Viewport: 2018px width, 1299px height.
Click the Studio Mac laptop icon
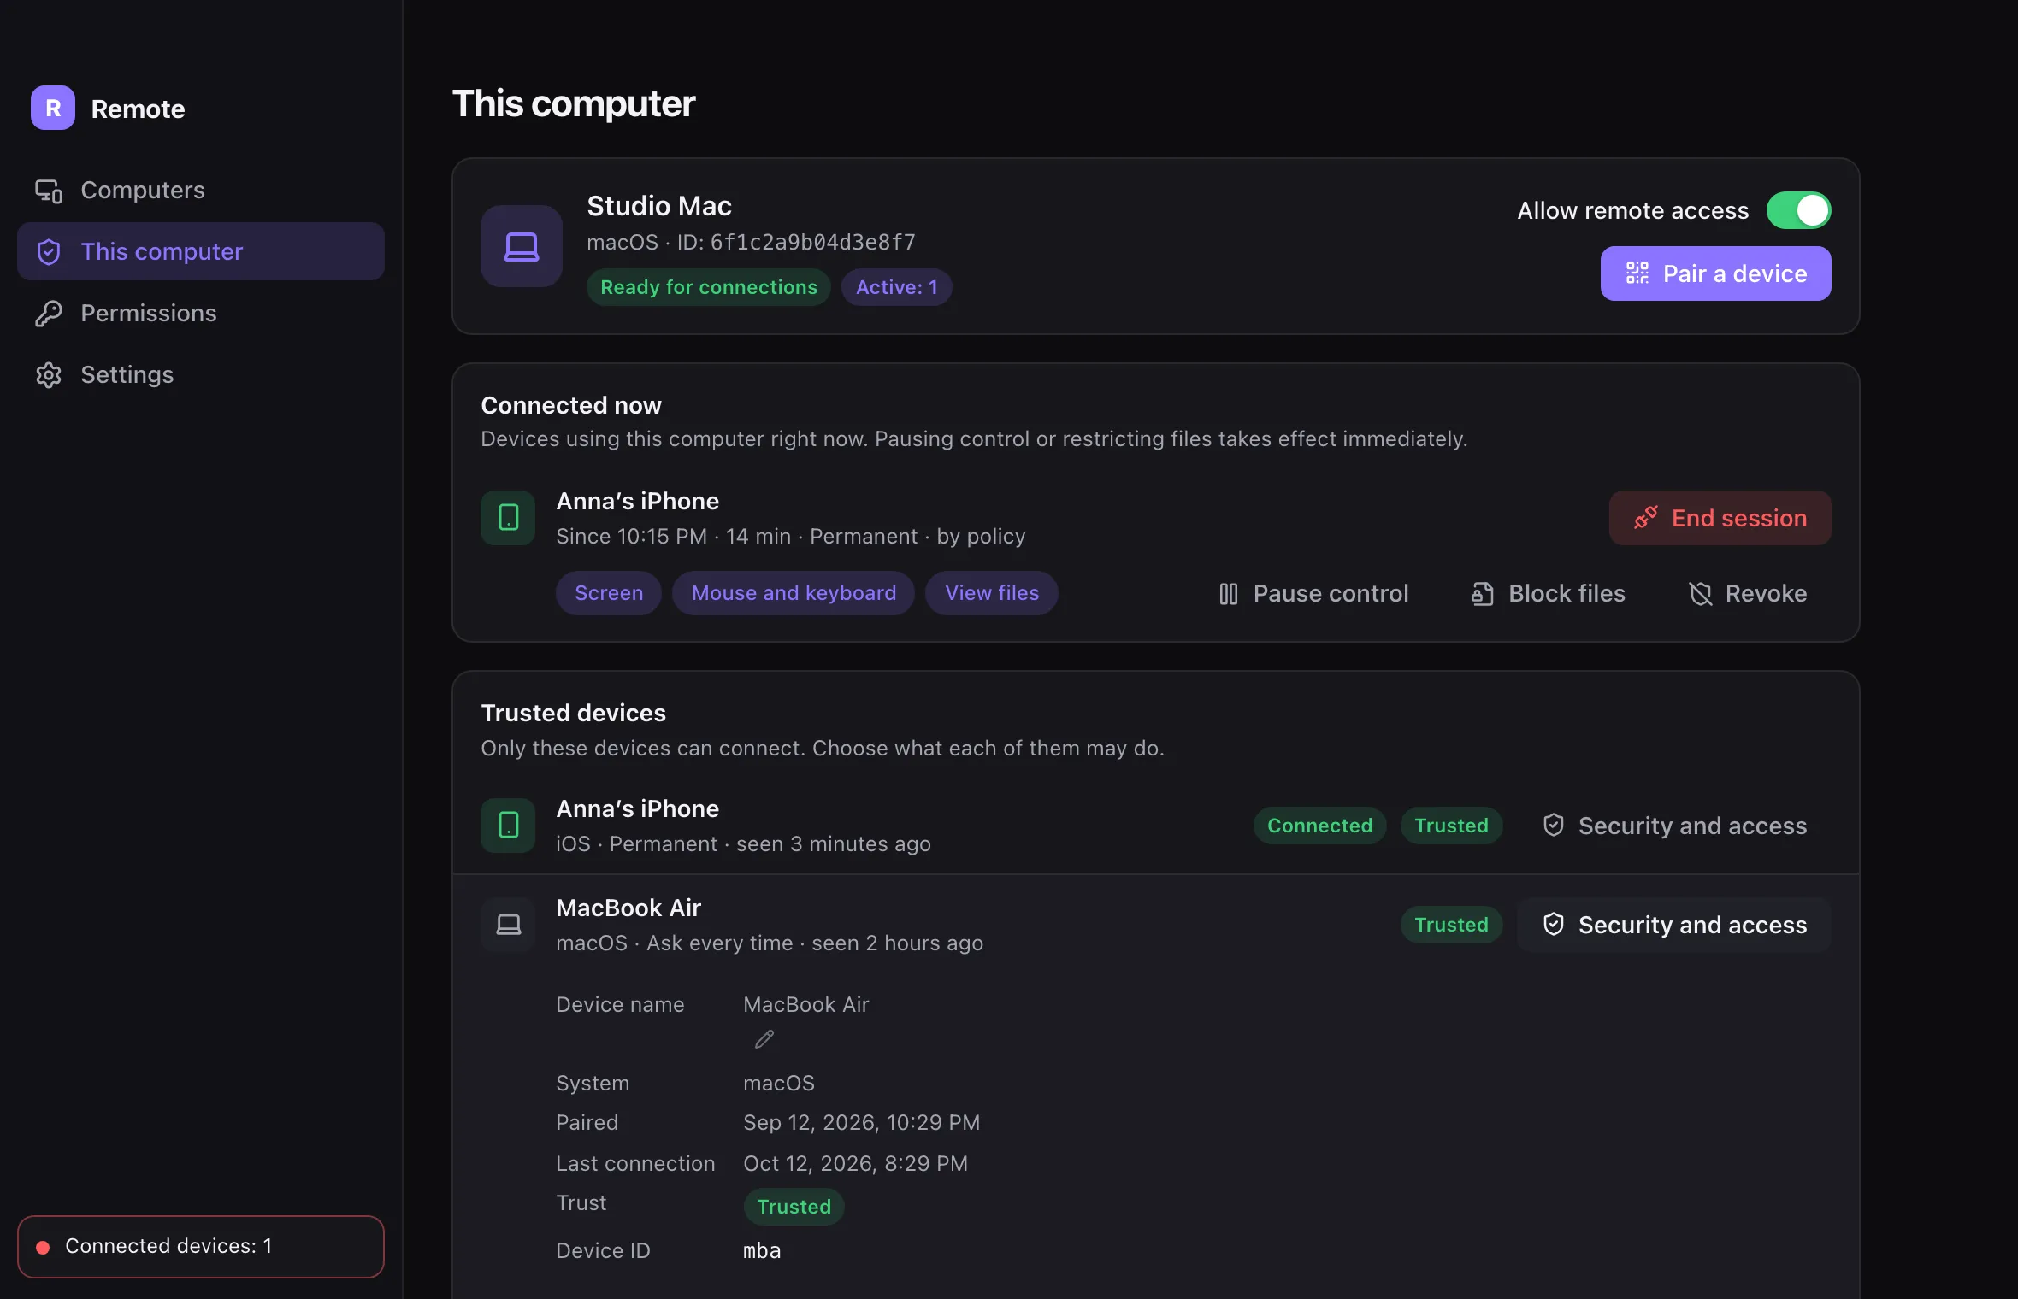tap(522, 246)
